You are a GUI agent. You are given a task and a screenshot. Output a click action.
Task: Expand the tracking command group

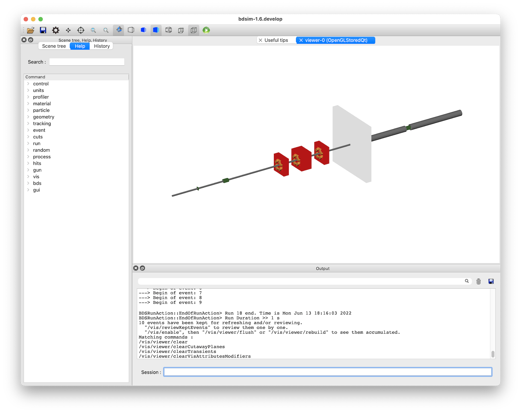click(28, 124)
